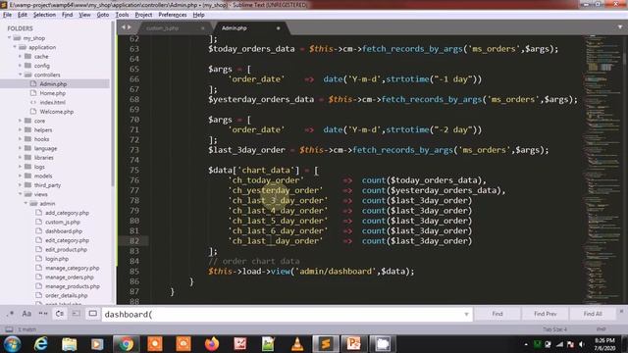Expand the config folder
The width and height of the screenshot is (628, 353).
point(20,66)
